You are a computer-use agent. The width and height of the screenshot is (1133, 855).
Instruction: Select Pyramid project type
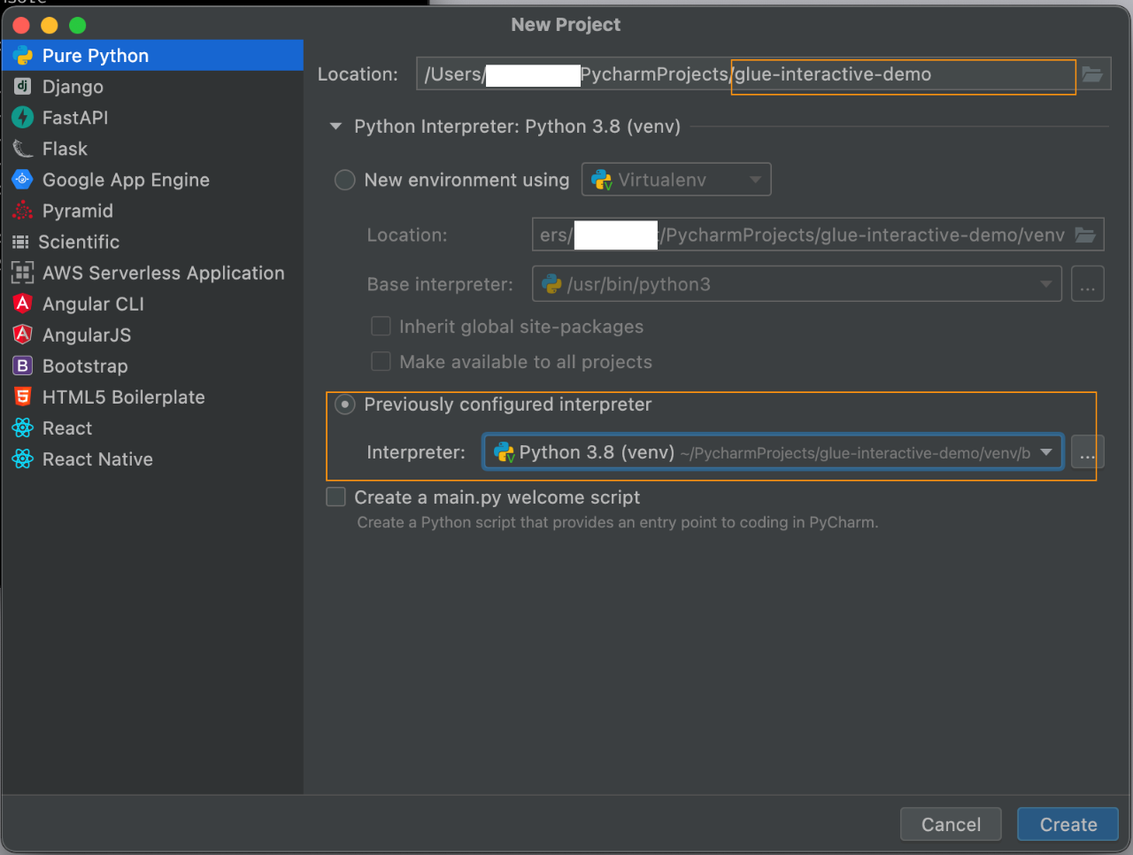[152, 211]
